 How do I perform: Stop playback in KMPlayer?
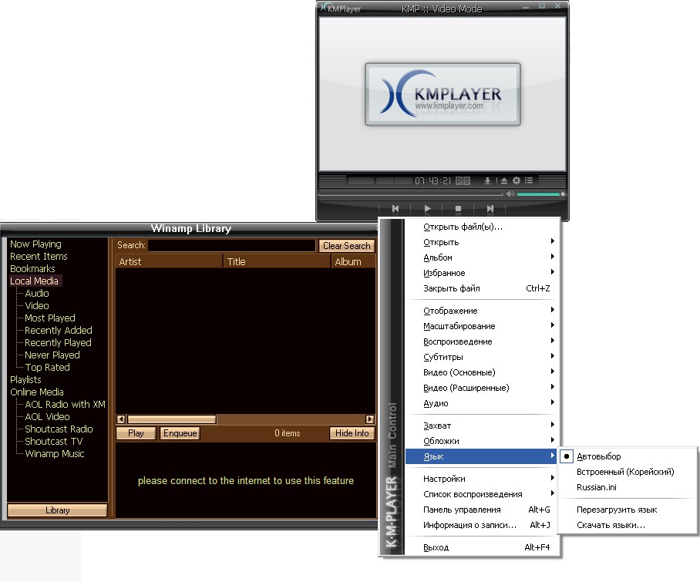click(x=458, y=208)
